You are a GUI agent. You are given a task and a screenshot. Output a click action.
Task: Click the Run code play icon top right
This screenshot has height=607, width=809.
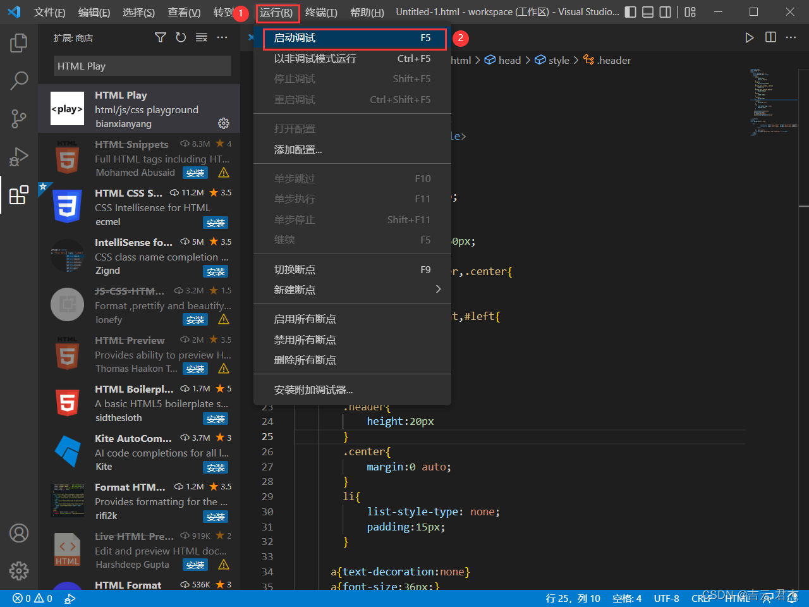750,37
